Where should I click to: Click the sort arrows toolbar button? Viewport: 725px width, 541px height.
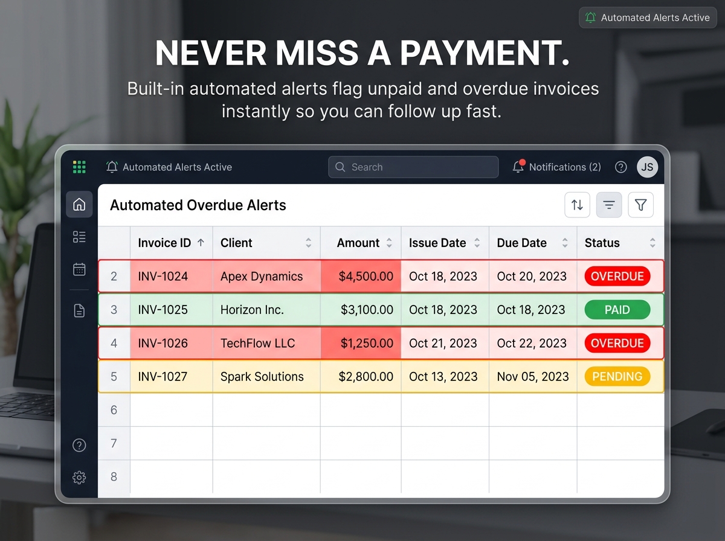(577, 205)
